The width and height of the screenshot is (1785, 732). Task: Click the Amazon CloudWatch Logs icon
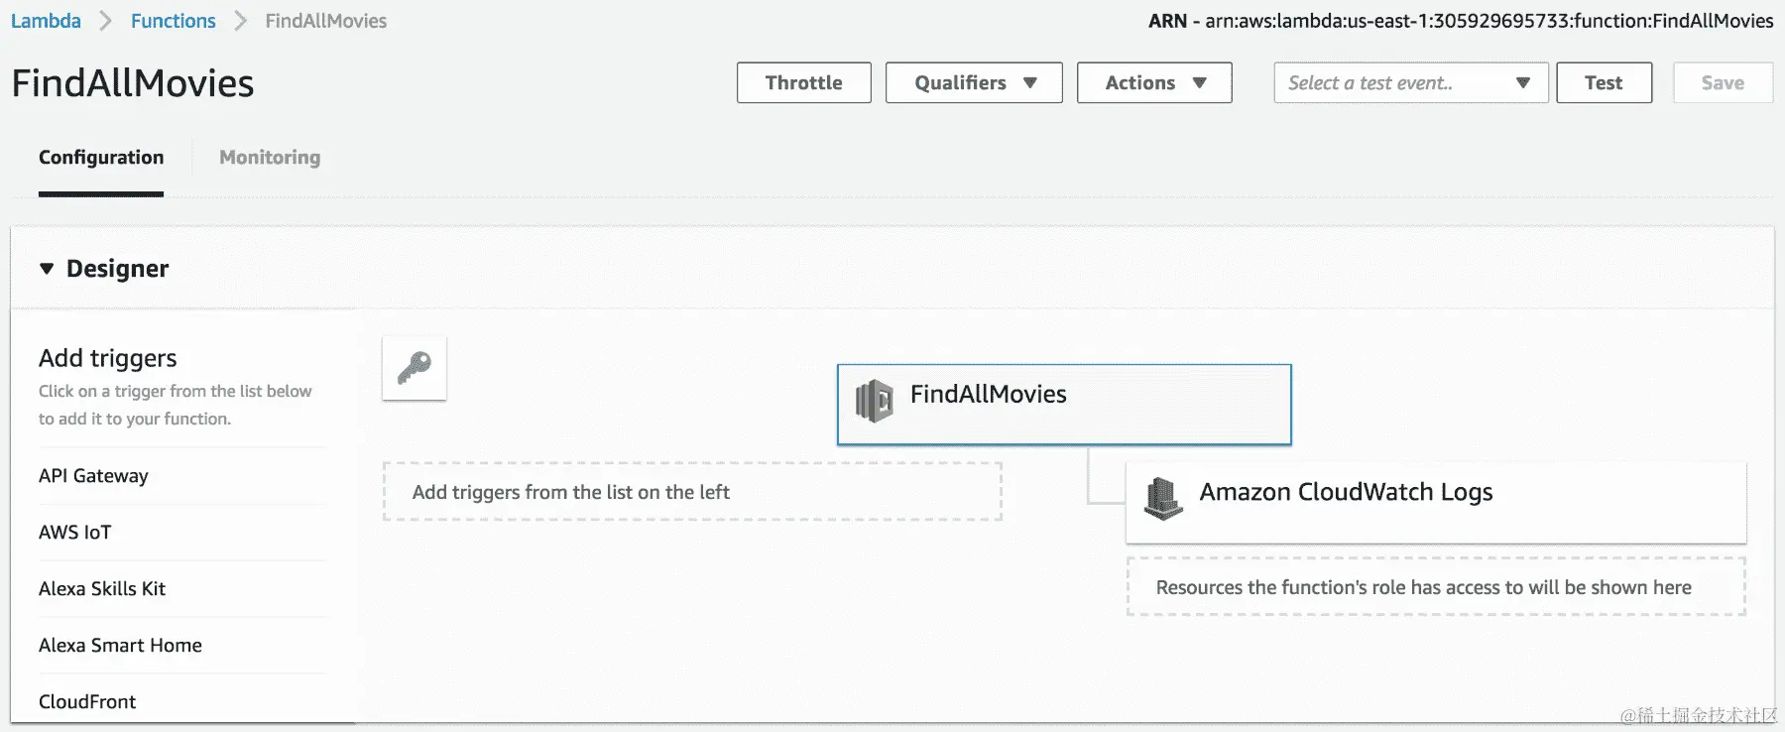[x=1163, y=498]
